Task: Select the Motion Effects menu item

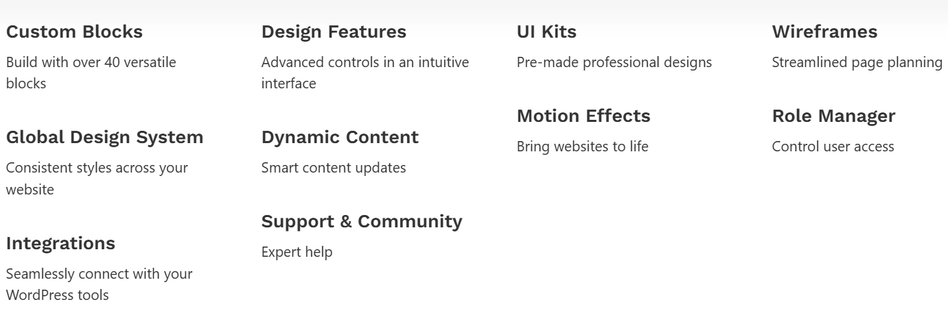Action: pos(583,116)
